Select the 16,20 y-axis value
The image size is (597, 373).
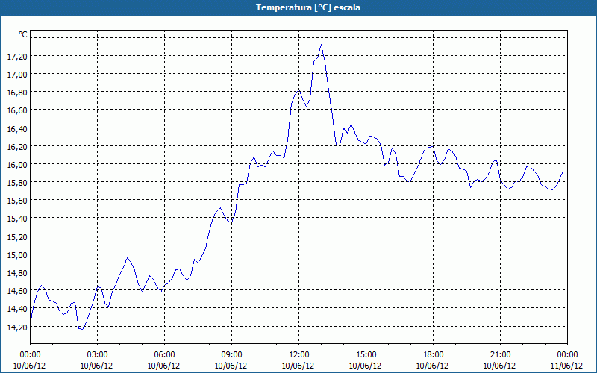(17, 146)
